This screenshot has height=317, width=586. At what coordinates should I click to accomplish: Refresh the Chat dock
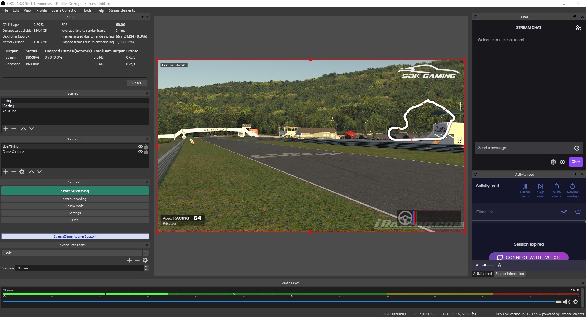point(475,17)
